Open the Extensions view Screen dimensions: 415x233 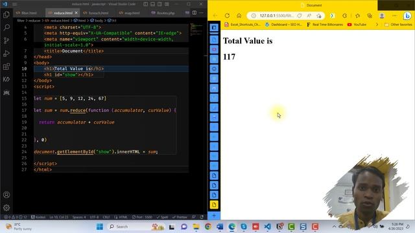(6, 66)
